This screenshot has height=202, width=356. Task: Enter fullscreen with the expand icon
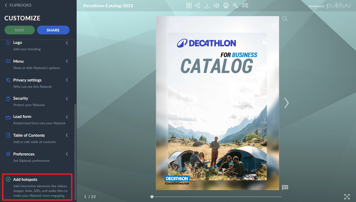pos(347,196)
